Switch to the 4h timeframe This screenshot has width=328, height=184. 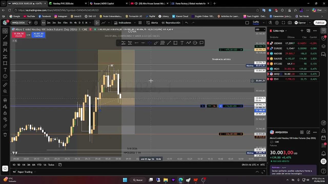(x=75, y=22)
